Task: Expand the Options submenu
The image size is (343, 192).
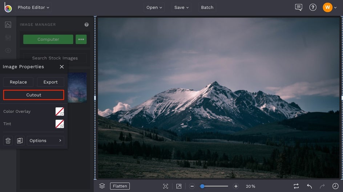Action: pos(45,141)
